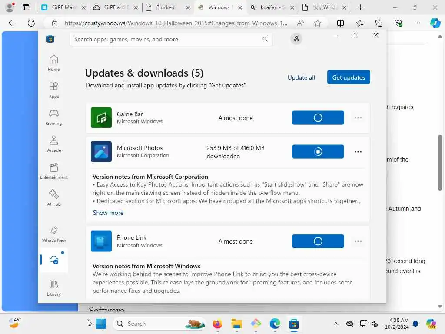Open AI Hub in sidebar
The height and width of the screenshot is (334, 445).
coord(53,198)
